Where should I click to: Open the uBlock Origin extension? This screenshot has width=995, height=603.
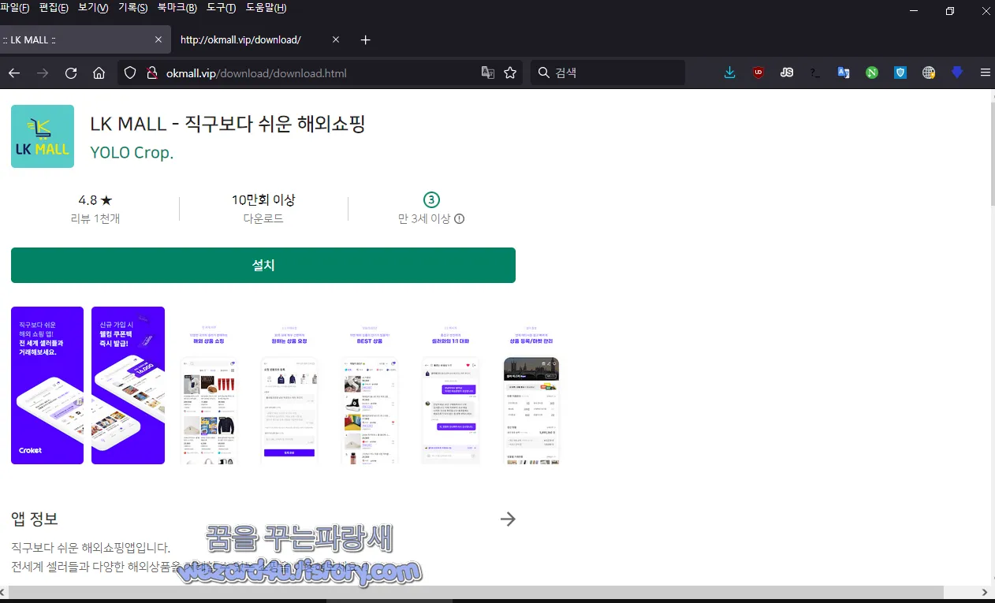pyautogui.click(x=758, y=73)
